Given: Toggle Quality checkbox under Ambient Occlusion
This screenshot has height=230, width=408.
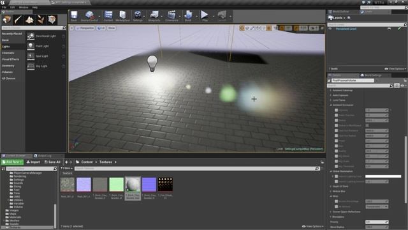Looking at the screenshot, I should 336,151.
